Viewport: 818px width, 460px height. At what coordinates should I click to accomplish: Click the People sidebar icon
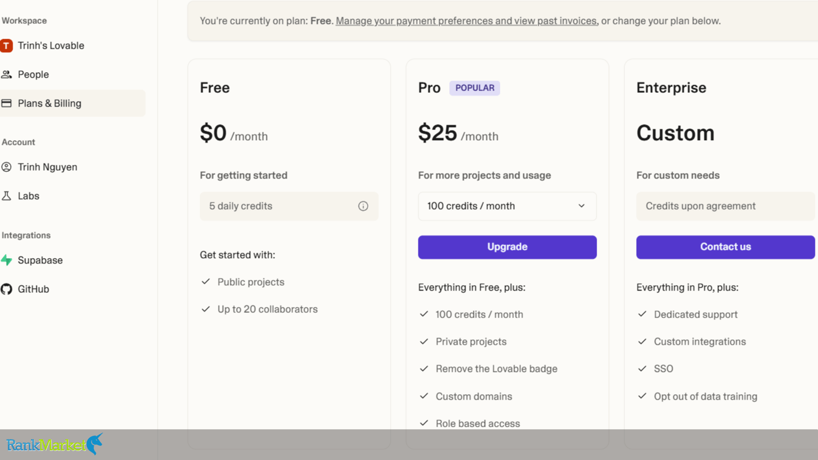pyautogui.click(x=7, y=74)
